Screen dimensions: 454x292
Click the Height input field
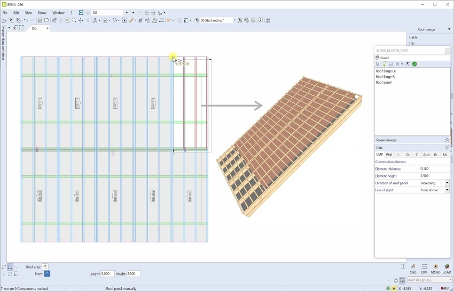pos(134,273)
